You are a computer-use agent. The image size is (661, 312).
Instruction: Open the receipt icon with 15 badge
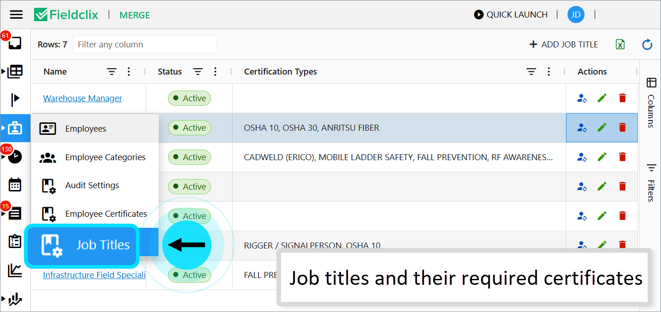tap(15, 213)
